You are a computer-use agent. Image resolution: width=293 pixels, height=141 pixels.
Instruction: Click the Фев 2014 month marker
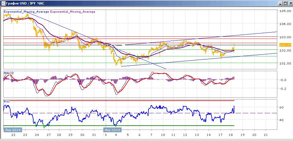click(x=112, y=130)
